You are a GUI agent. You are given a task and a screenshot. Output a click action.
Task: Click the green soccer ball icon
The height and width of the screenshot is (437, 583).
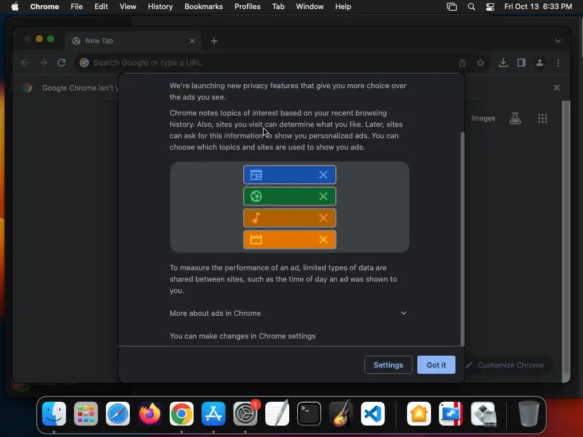pyautogui.click(x=256, y=196)
